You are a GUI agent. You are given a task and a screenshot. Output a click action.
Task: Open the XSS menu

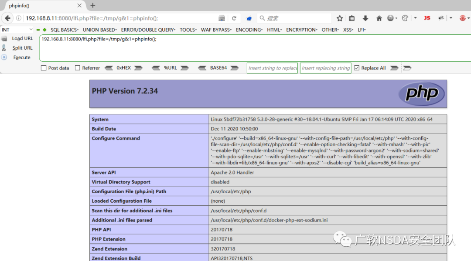pyautogui.click(x=348, y=30)
